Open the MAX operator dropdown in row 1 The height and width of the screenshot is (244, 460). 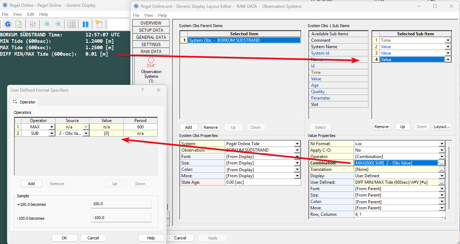[x=52, y=127]
